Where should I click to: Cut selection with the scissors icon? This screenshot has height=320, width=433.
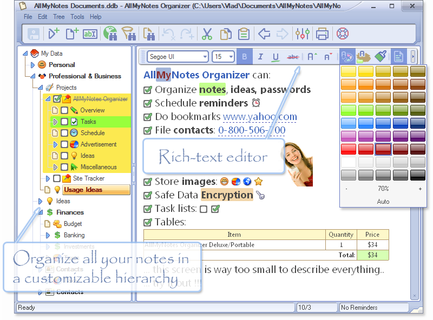pyautogui.click(x=207, y=34)
